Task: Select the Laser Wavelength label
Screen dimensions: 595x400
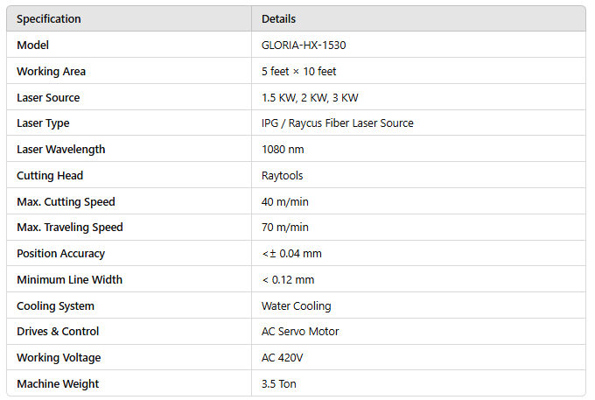Action: pos(60,149)
